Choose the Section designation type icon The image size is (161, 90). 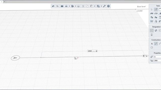pyautogui.click(x=156, y=30)
